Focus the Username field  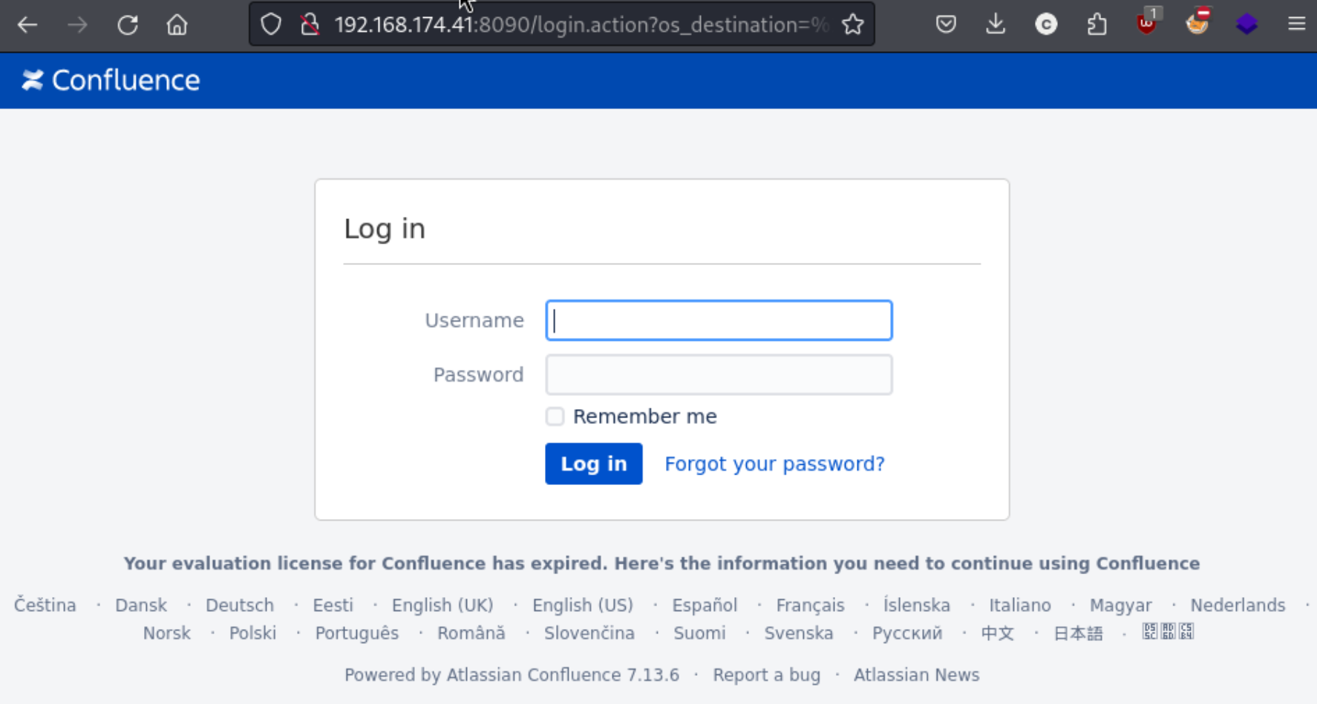[719, 320]
